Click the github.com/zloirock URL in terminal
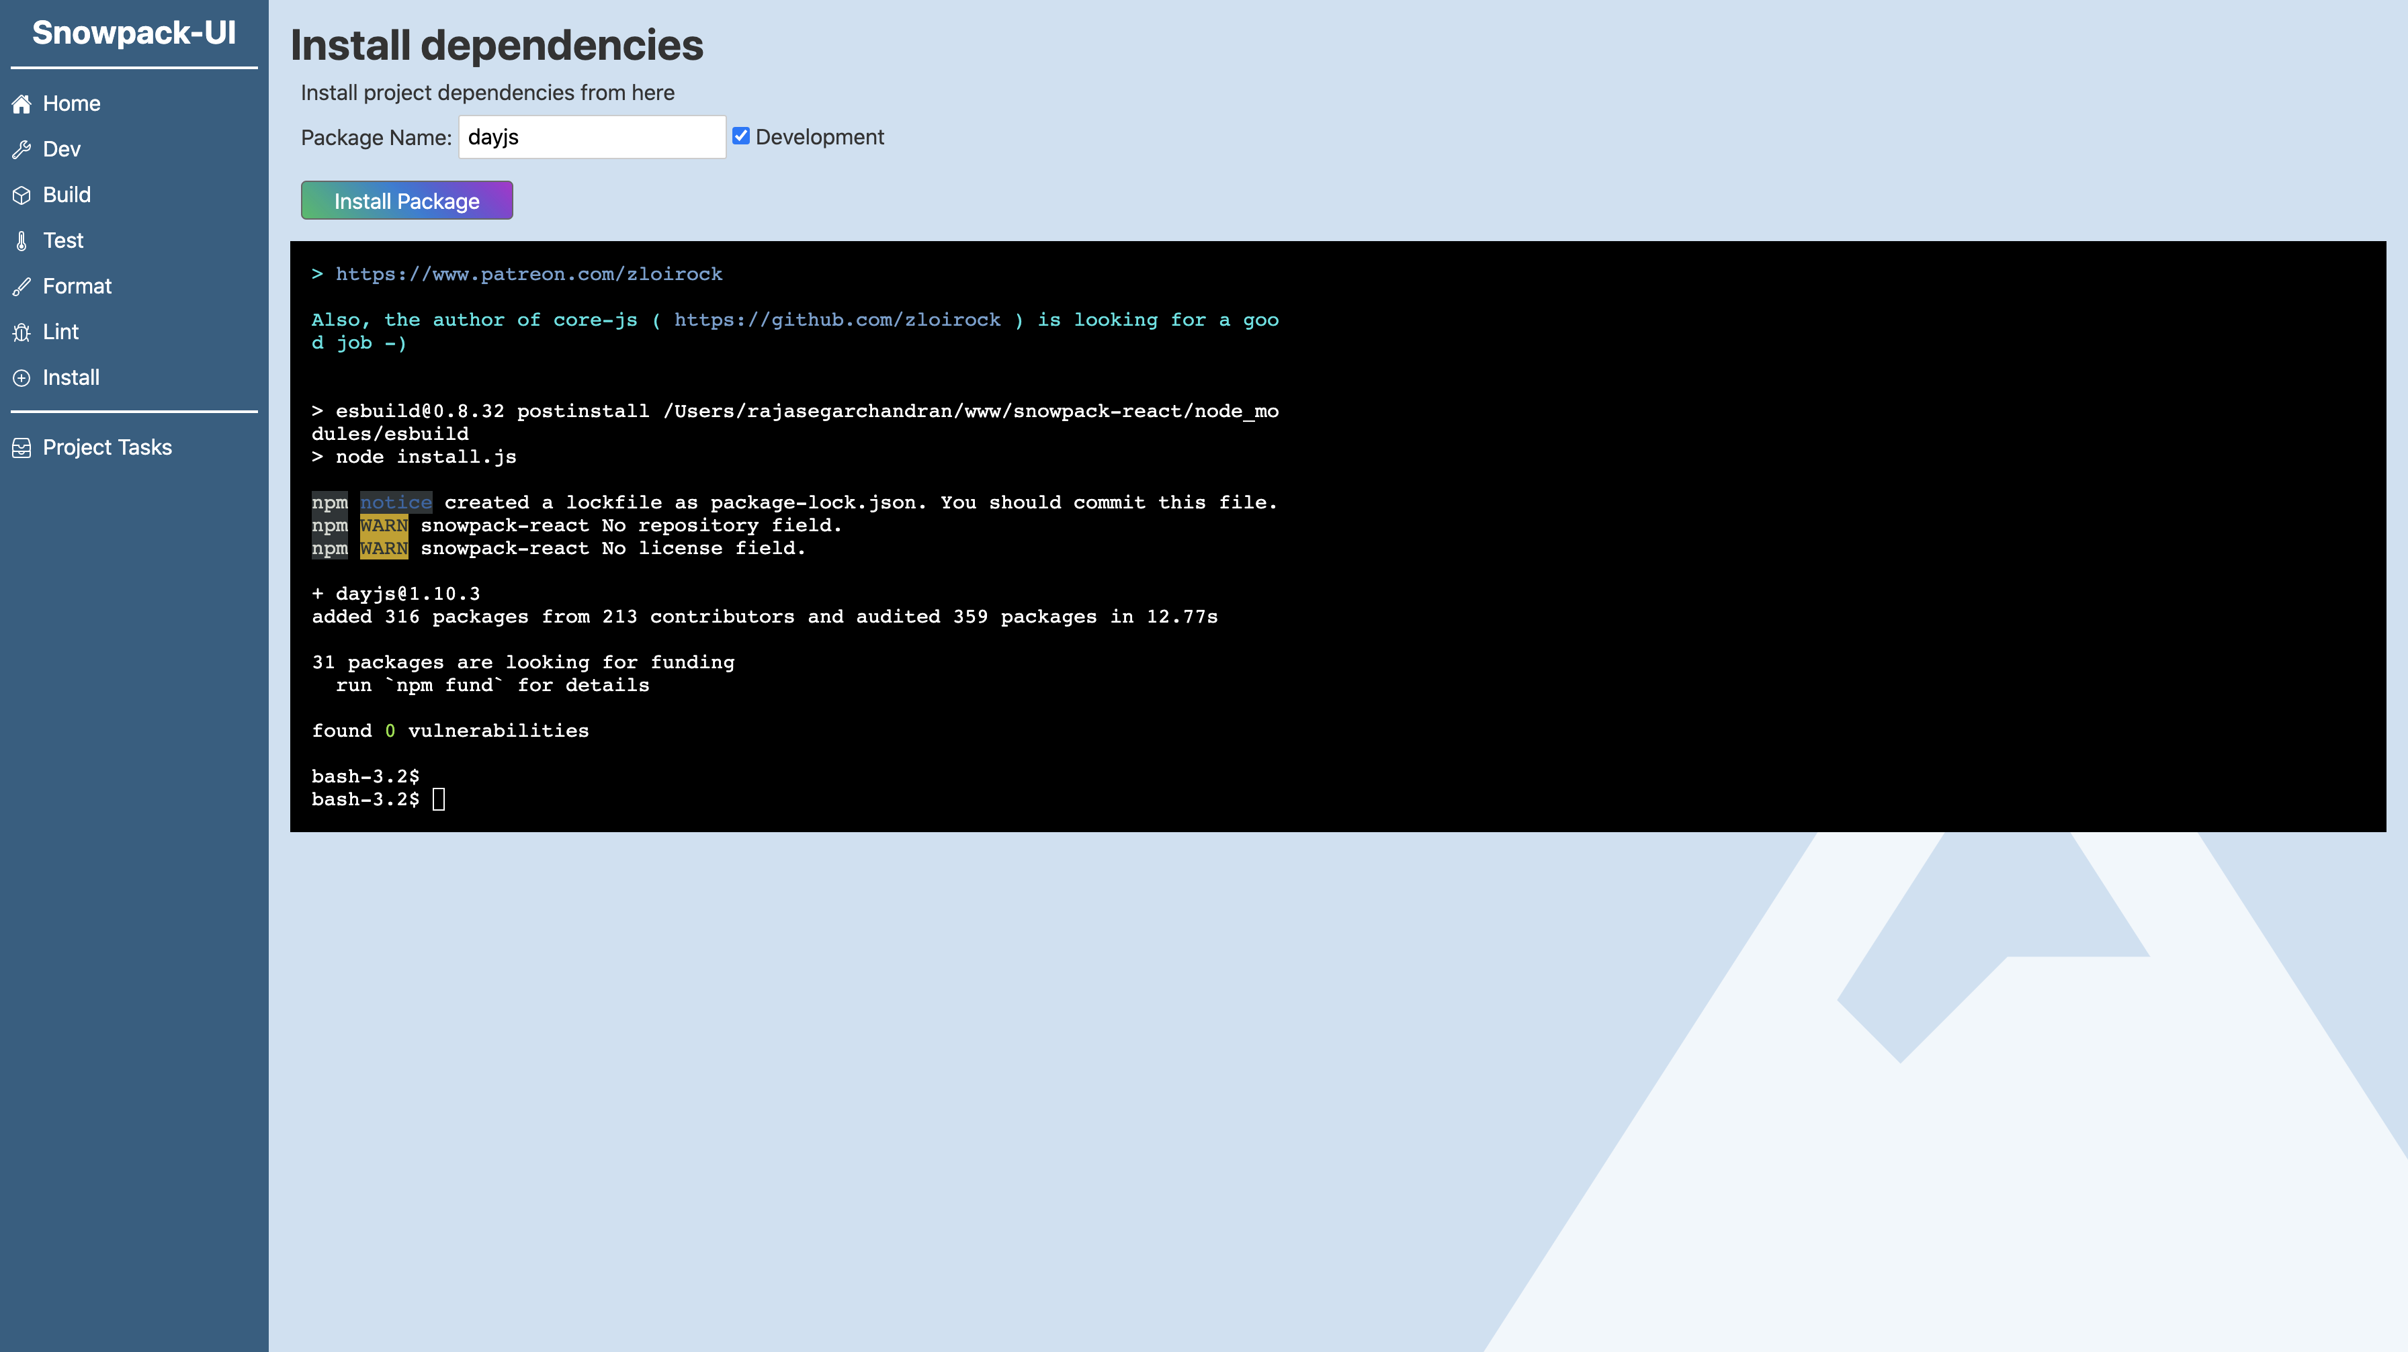 836,320
